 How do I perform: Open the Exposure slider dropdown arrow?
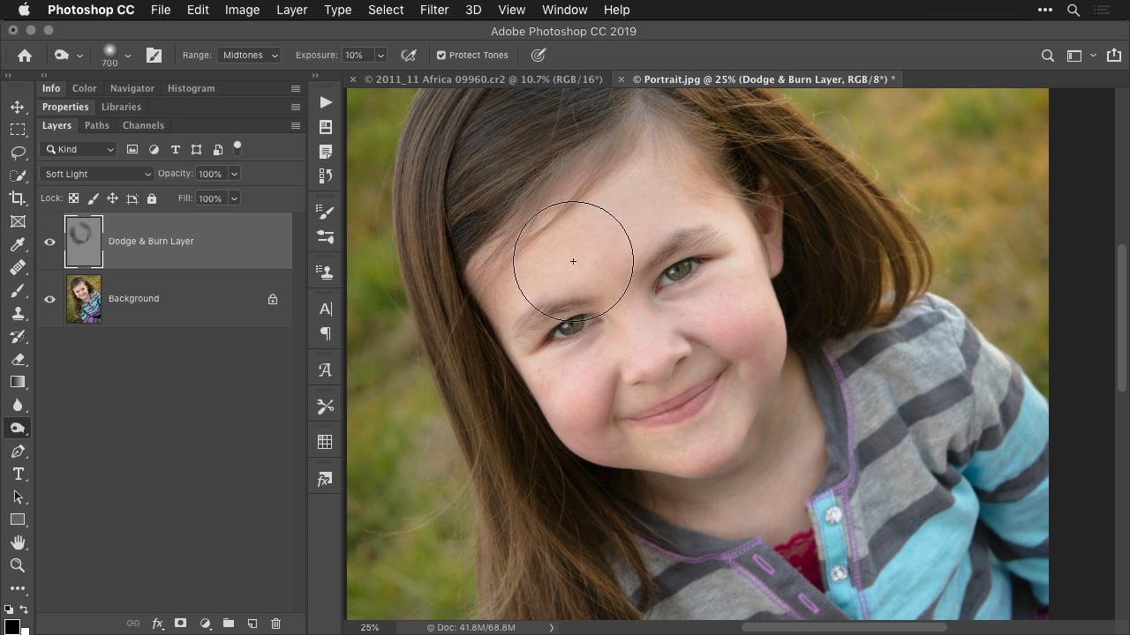380,55
